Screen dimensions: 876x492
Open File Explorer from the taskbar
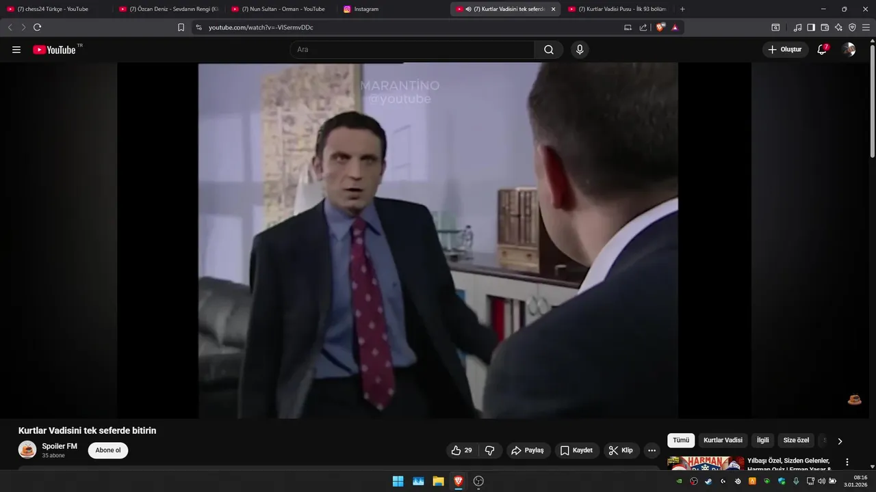(438, 481)
